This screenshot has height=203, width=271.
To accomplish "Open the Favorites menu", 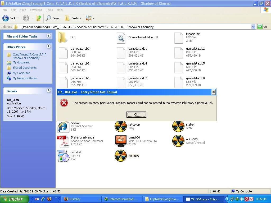I will 36,10.
